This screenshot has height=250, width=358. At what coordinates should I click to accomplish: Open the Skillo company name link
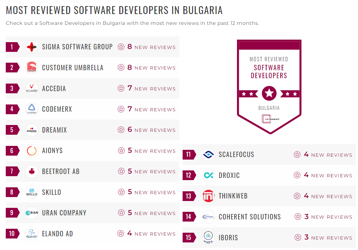(52, 192)
